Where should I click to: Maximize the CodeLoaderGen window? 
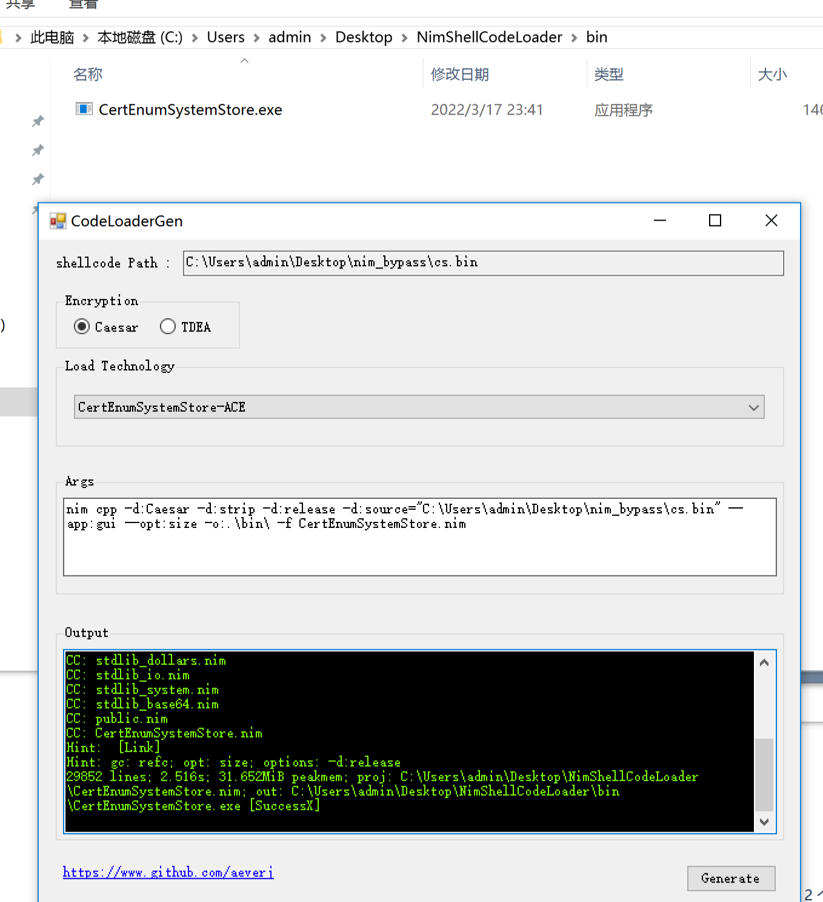point(715,221)
